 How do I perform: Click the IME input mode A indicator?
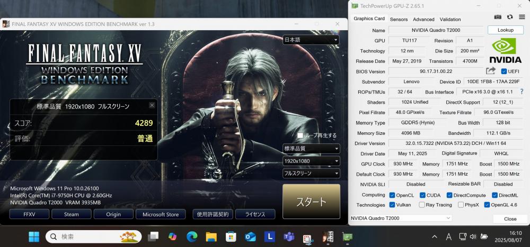click(448, 237)
